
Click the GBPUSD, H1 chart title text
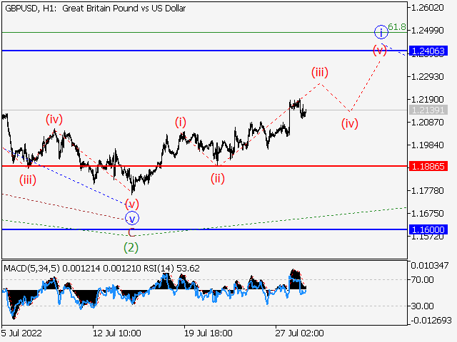95,9
